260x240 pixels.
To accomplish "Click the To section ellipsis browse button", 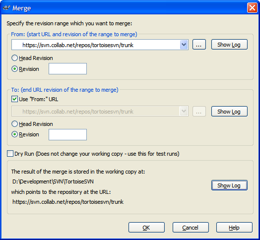I will [x=199, y=112].
